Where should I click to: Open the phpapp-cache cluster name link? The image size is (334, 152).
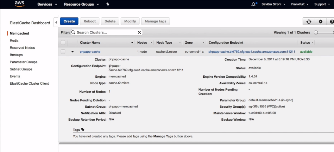[90, 52]
